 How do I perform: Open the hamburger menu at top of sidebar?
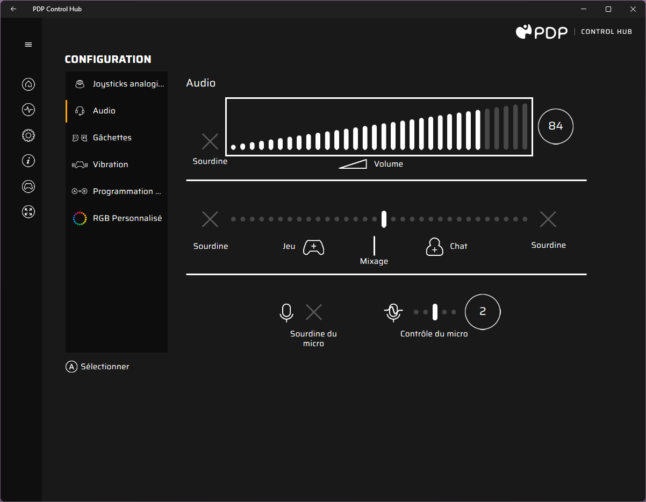[x=28, y=44]
